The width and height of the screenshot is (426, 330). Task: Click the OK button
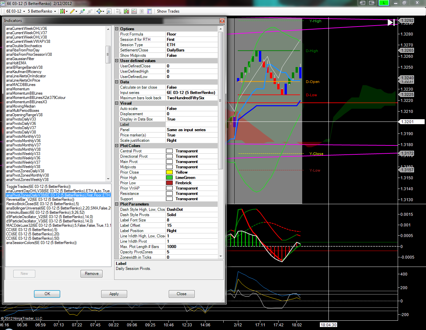tap(47, 294)
